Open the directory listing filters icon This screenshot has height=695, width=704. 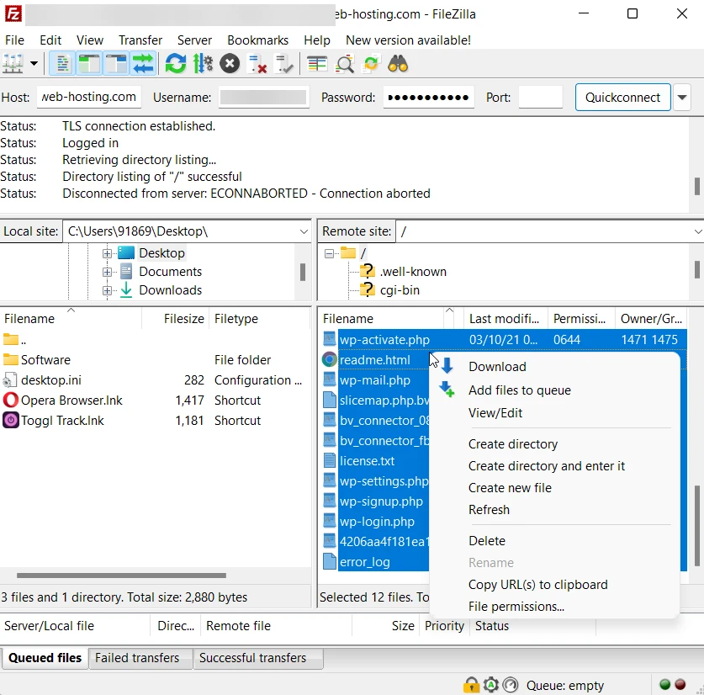click(317, 64)
